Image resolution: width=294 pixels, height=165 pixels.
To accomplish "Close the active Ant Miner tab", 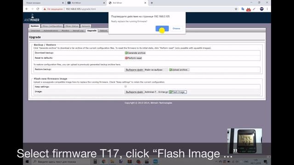I will pos(145,3).
